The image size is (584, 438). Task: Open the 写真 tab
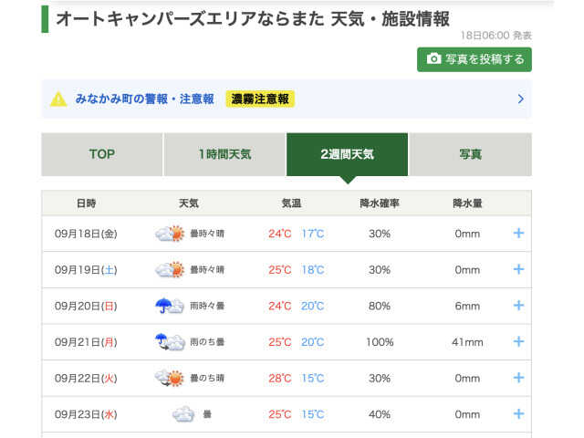click(x=471, y=154)
